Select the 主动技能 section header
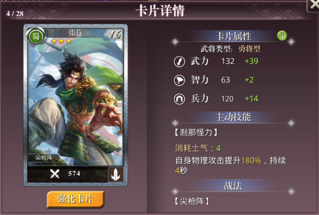 click(233, 117)
